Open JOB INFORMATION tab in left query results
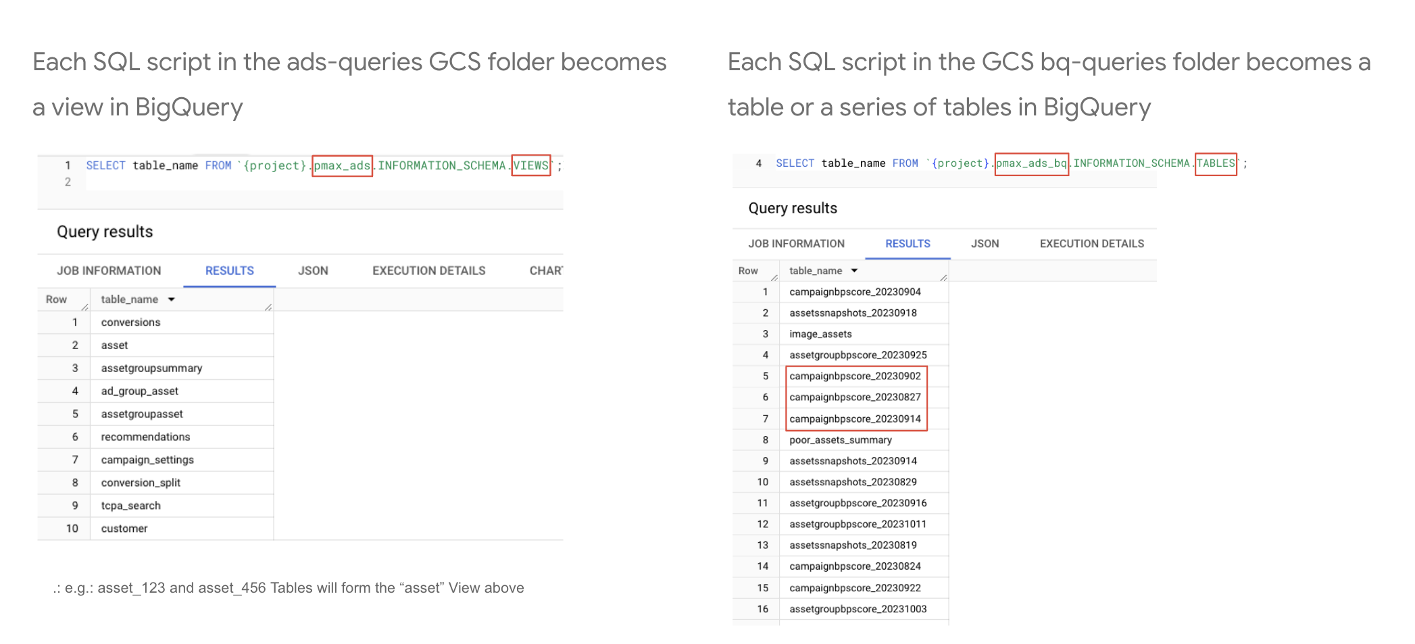The height and width of the screenshot is (644, 1415). [109, 271]
